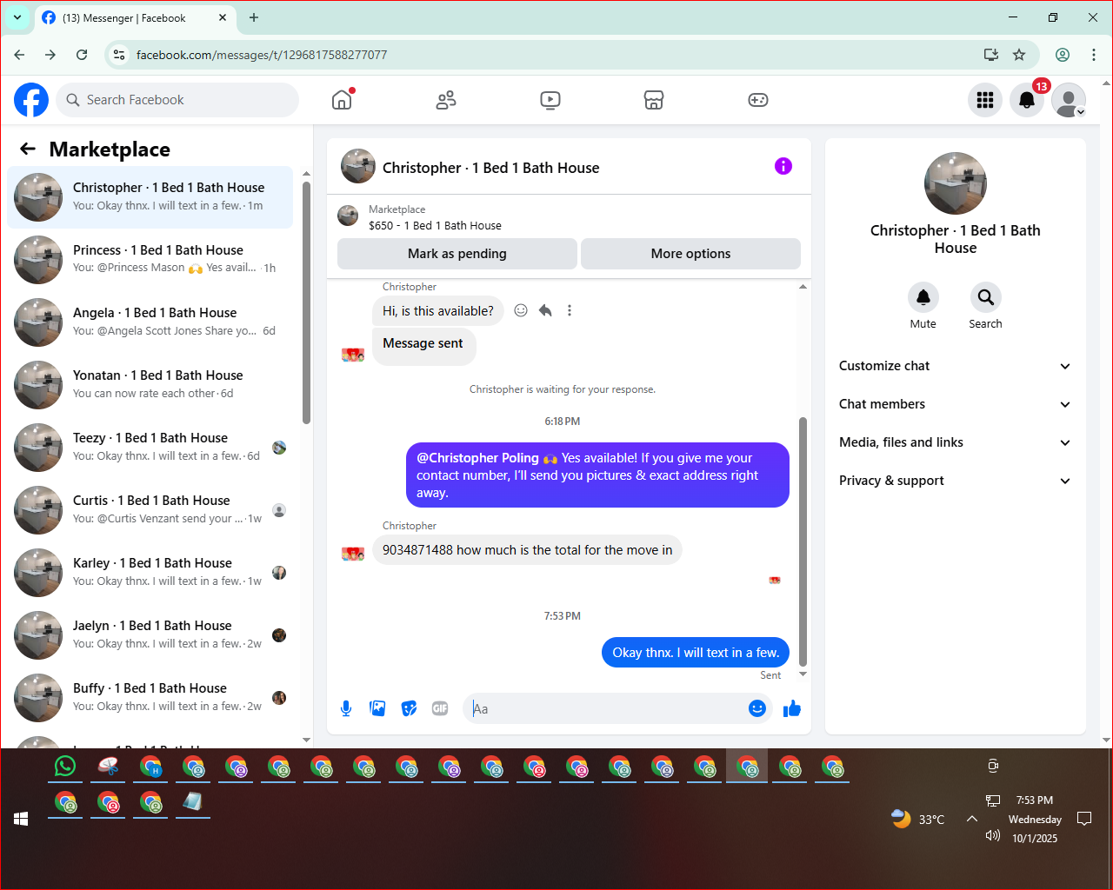
Task: Open the Friends icon in top navigation
Action: (x=446, y=100)
